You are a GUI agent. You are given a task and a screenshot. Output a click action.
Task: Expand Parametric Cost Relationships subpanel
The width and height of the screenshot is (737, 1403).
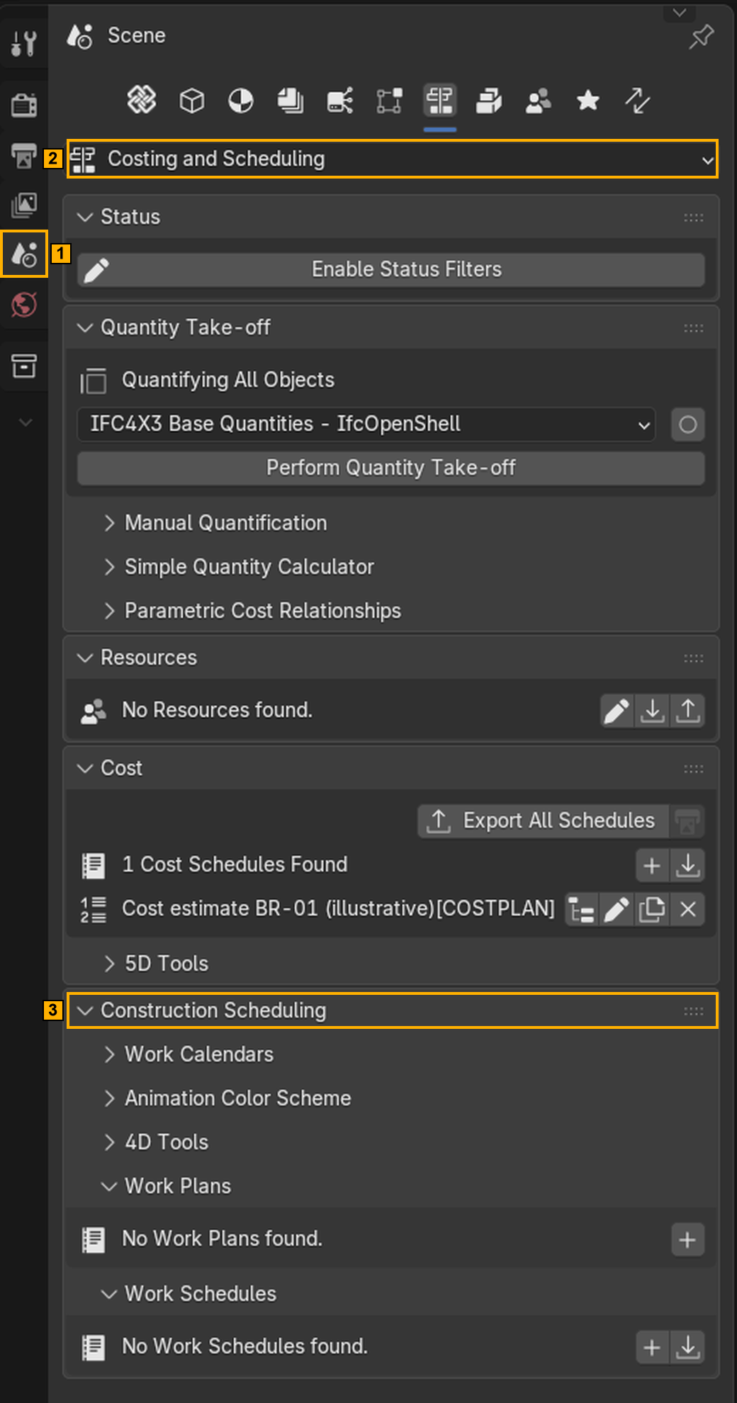click(x=252, y=611)
